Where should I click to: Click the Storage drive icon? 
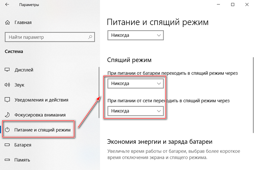click(x=8, y=160)
